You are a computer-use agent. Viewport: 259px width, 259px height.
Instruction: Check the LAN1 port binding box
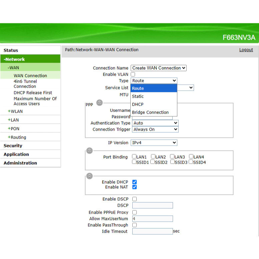click(x=134, y=156)
